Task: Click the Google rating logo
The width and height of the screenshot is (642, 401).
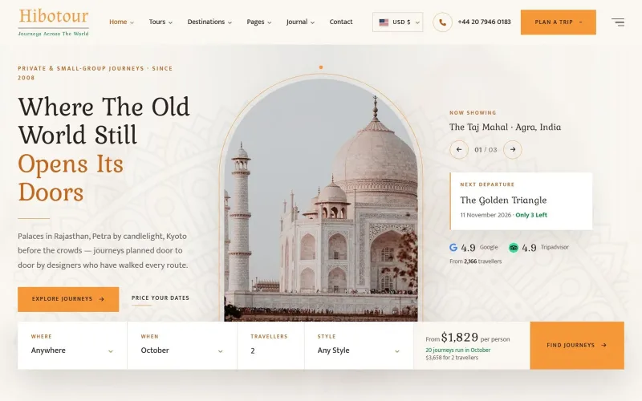Action: (453, 247)
